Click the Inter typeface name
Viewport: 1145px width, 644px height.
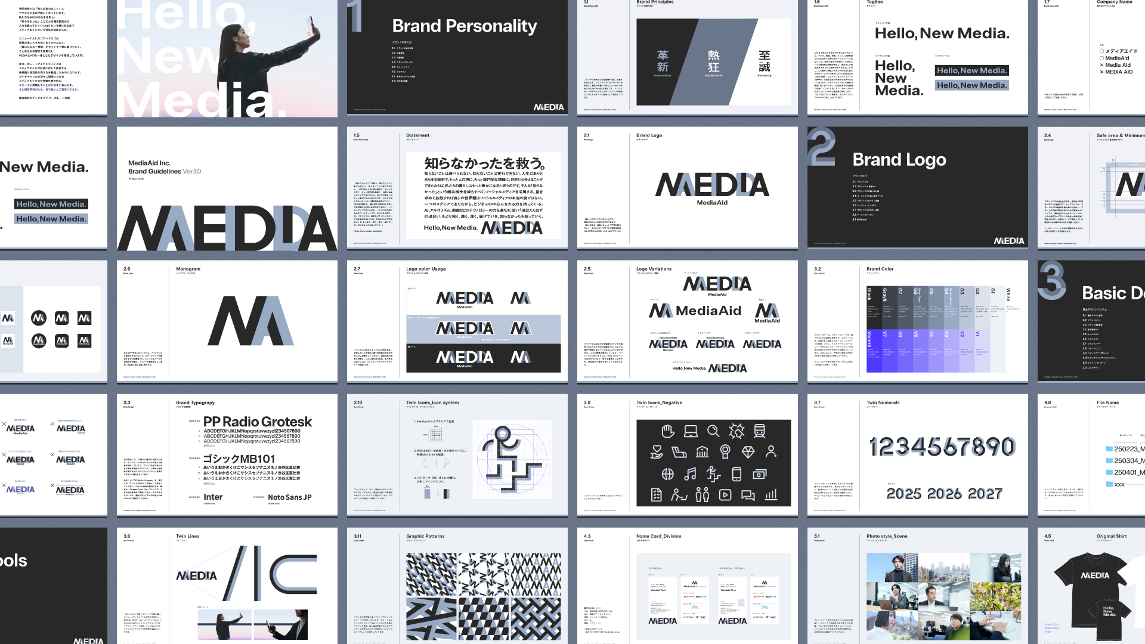point(213,497)
